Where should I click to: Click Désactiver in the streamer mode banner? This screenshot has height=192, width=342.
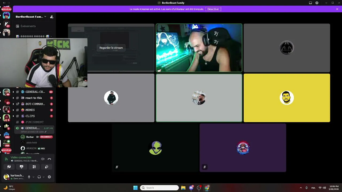tap(213, 9)
